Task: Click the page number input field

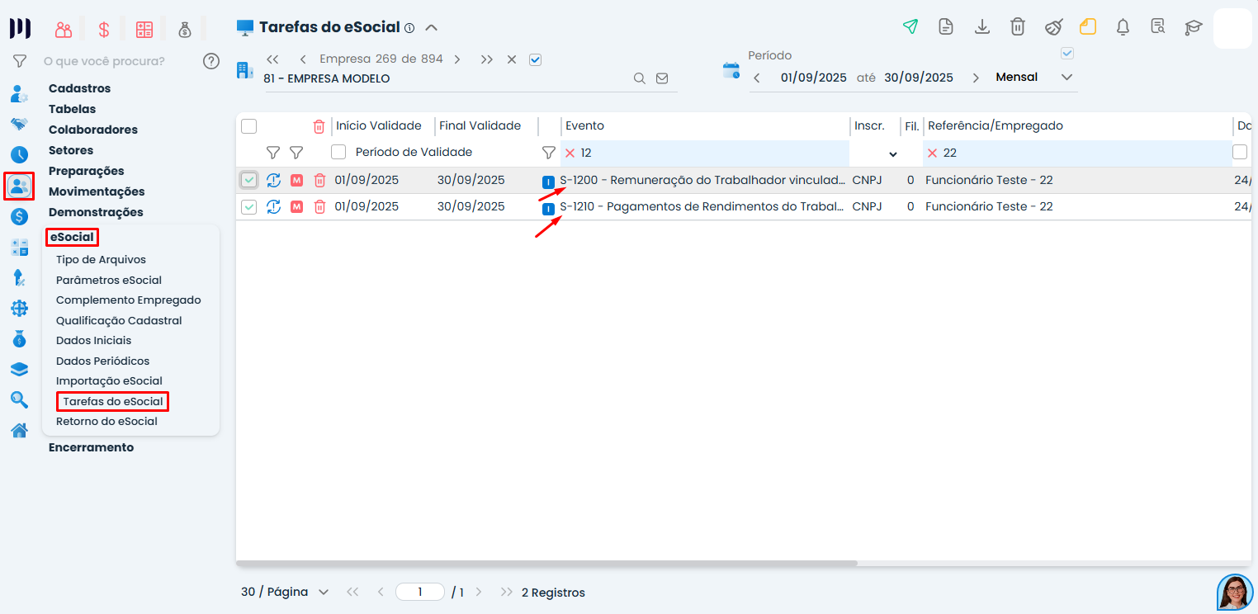Action: click(x=420, y=592)
